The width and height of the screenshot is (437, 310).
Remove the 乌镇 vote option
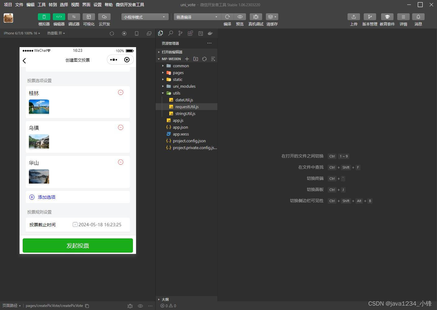(121, 127)
